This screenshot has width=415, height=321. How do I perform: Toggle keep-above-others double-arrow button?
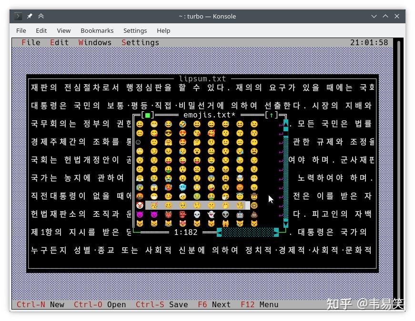click(x=41, y=16)
